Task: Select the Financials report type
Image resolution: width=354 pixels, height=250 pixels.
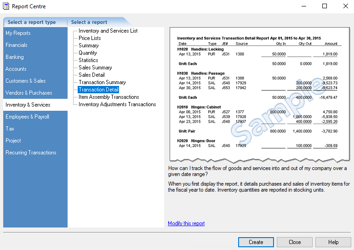Action: 17,45
